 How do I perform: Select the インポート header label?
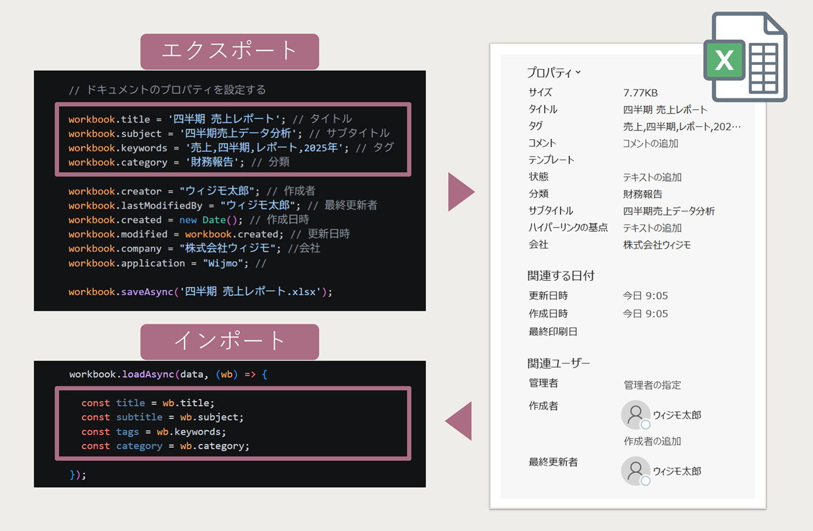click(229, 341)
